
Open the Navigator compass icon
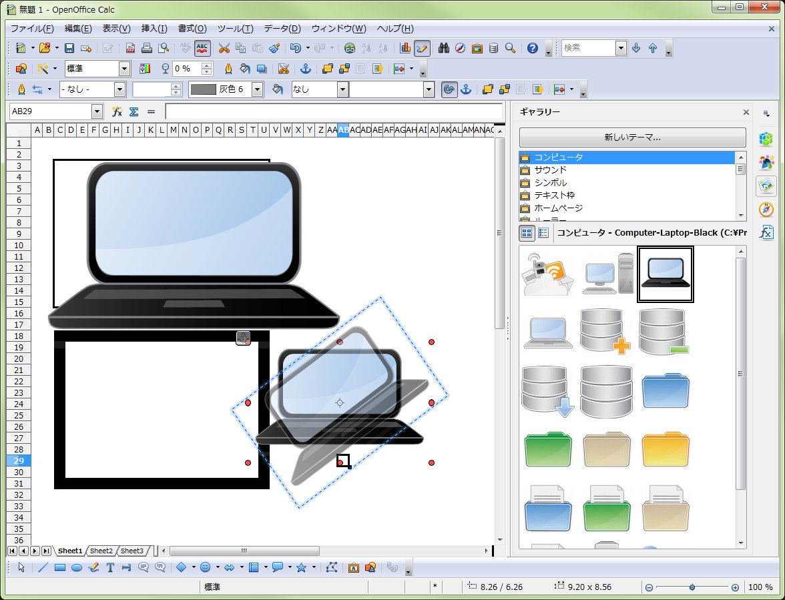pyautogui.click(x=460, y=48)
